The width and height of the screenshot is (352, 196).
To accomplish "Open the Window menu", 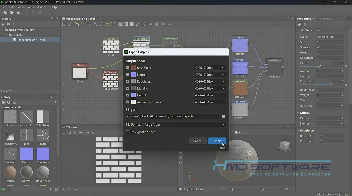I will click(x=42, y=7).
